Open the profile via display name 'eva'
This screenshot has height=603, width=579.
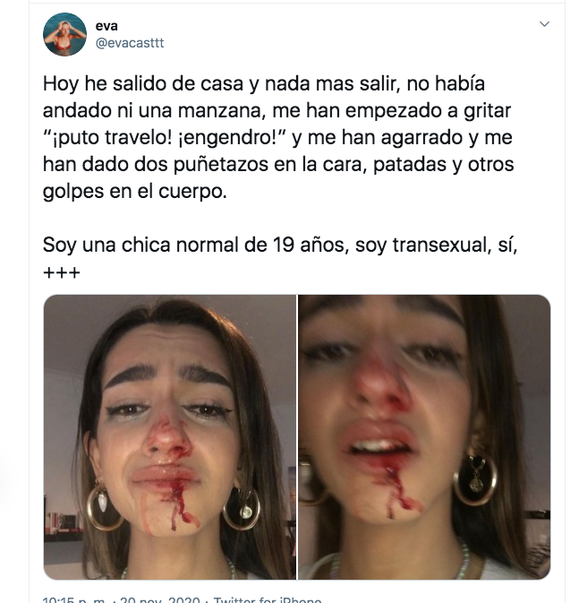pos(106,26)
